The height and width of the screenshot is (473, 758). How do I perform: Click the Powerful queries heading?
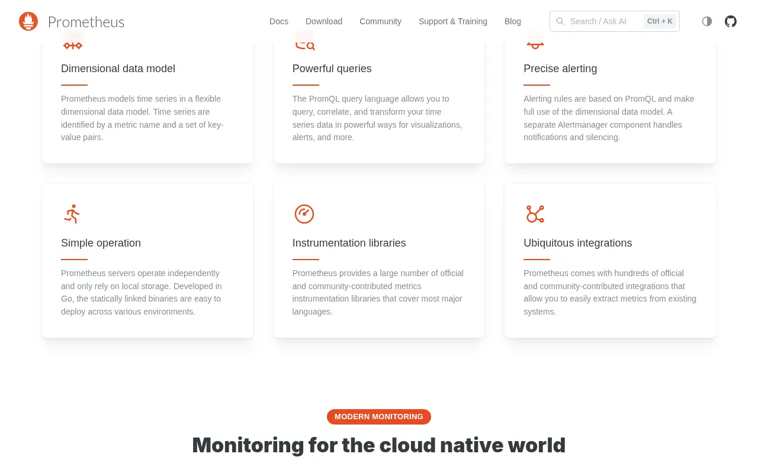332,69
